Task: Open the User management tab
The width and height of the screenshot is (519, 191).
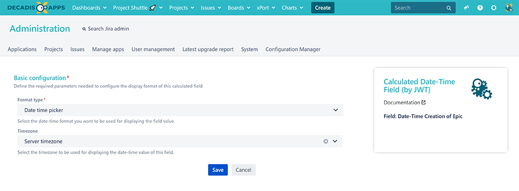Action: tap(153, 49)
